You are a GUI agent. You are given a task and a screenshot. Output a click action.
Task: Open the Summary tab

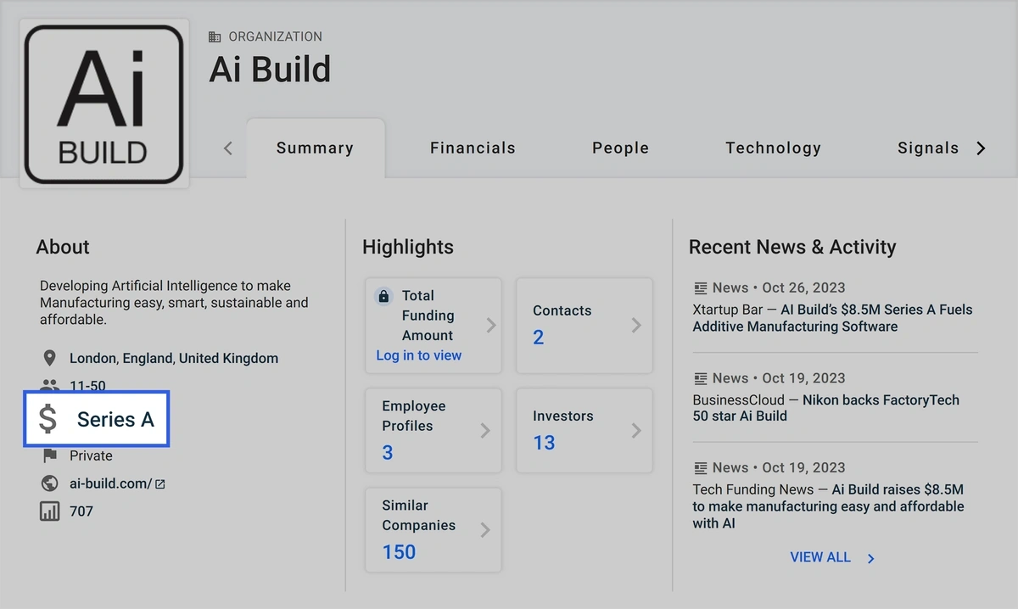pyautogui.click(x=315, y=148)
